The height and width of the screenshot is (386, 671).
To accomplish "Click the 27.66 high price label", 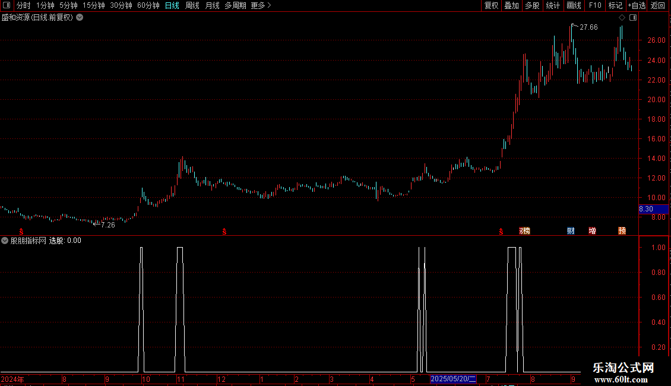I will pos(588,27).
